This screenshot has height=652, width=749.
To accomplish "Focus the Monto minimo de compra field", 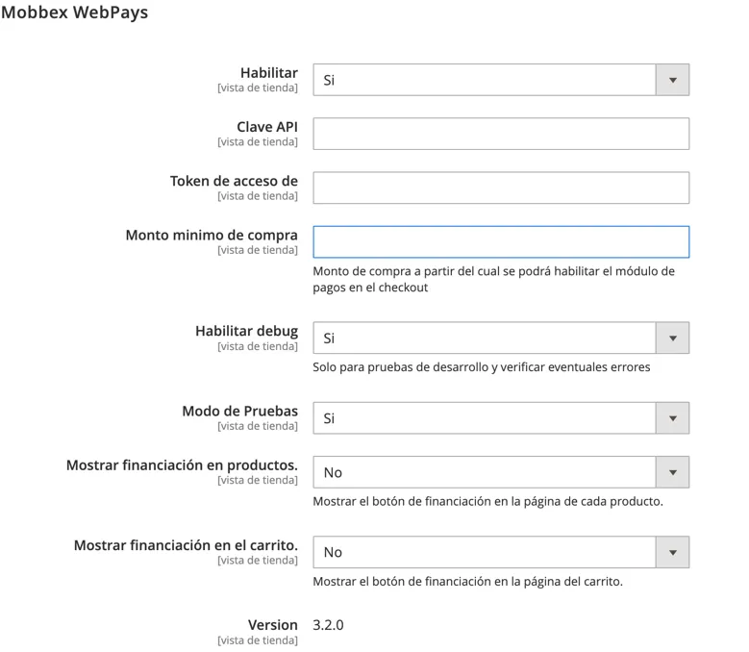I will pos(501,241).
